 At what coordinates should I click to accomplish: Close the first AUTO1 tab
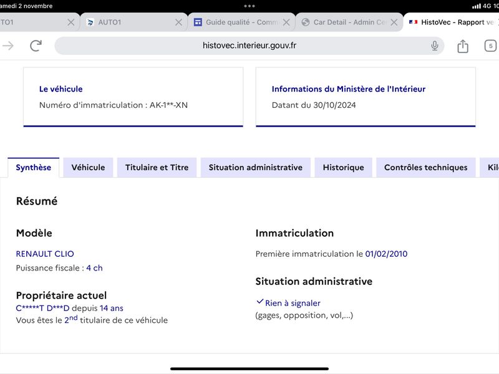tap(71, 22)
